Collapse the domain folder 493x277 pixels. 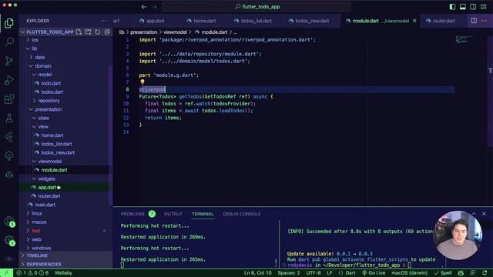pyautogui.click(x=43, y=66)
